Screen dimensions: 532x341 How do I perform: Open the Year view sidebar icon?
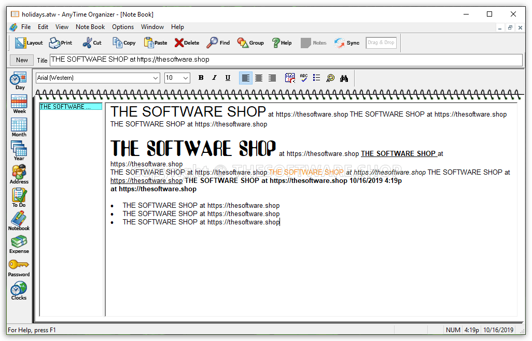click(19, 151)
